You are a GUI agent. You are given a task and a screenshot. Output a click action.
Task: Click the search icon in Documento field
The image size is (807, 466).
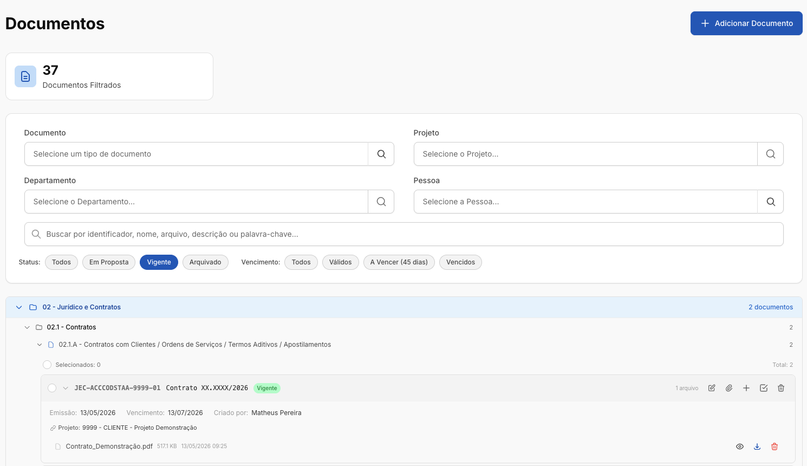[x=381, y=154]
